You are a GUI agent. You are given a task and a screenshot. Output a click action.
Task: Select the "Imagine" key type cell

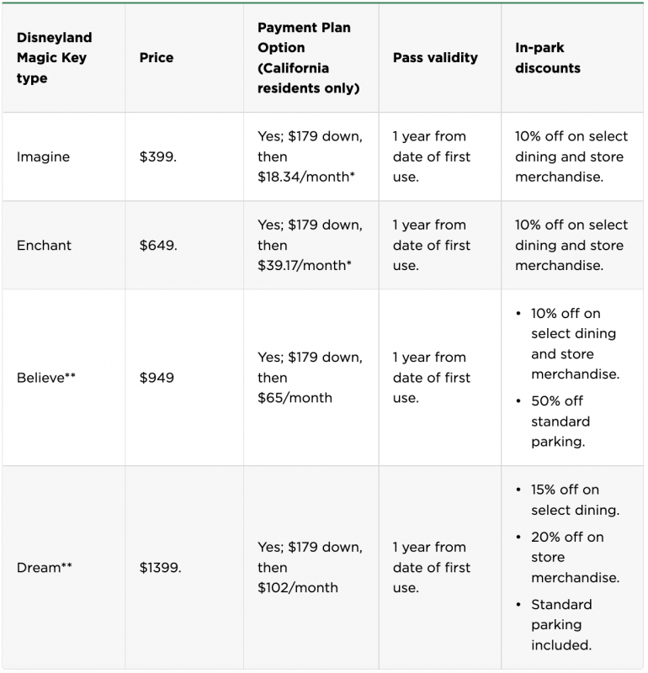(x=44, y=157)
